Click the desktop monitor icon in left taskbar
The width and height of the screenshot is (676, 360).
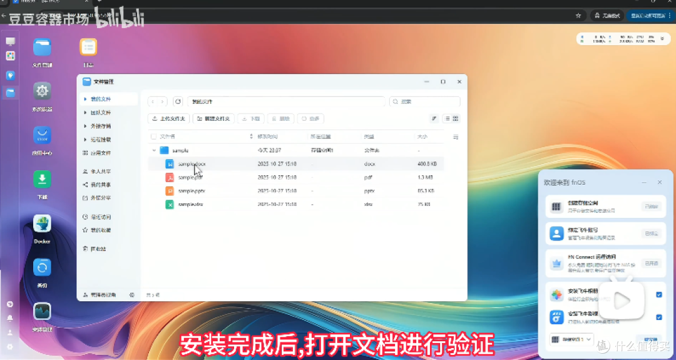[11, 41]
